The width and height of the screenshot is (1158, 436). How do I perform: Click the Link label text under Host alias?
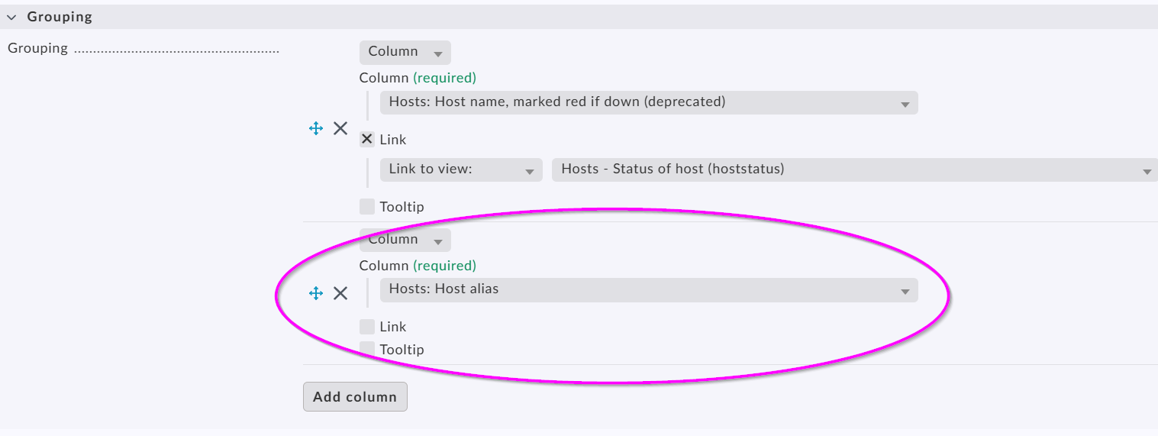pos(393,327)
